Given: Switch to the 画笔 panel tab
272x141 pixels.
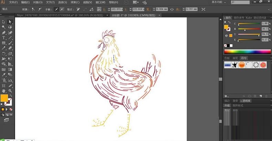Looking at the screenshot, I should (236, 58).
